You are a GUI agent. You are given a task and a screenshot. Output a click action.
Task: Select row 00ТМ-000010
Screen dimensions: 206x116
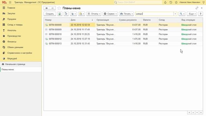123,34
